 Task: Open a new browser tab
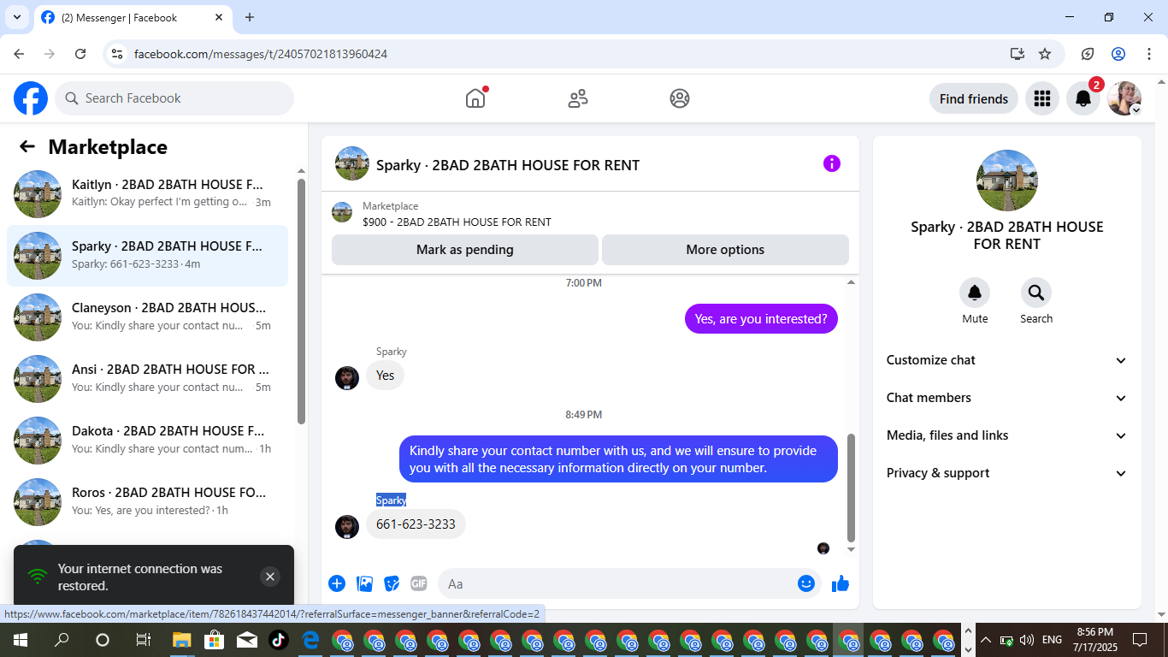coord(250,17)
